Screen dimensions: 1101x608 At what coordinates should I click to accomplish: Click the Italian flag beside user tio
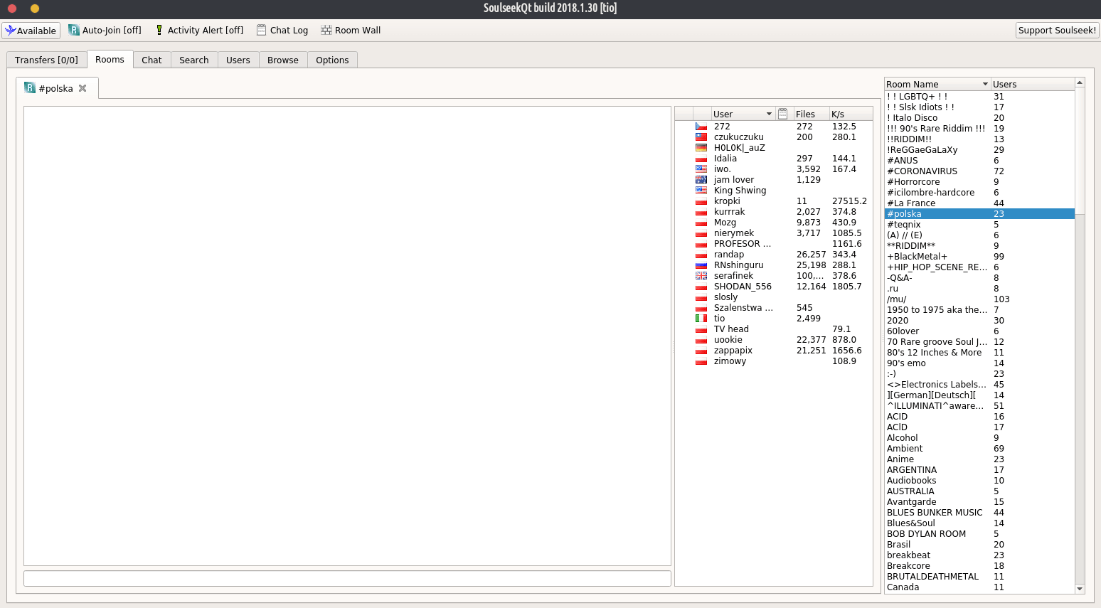(701, 319)
